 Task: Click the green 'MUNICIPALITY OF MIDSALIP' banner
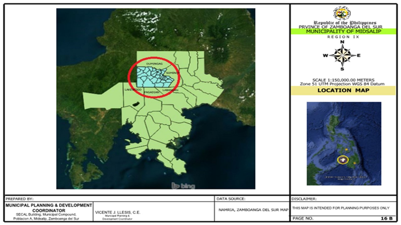343,32
